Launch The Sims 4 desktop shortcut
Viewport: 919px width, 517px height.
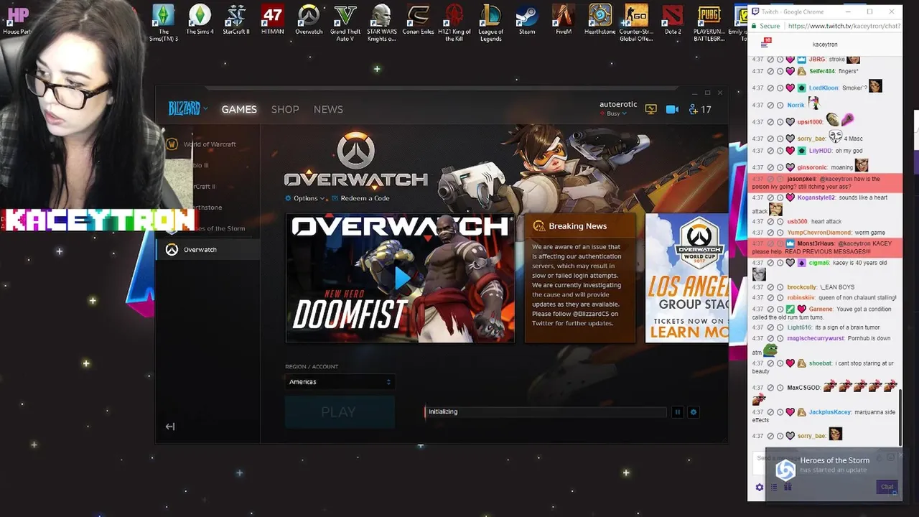click(200, 20)
